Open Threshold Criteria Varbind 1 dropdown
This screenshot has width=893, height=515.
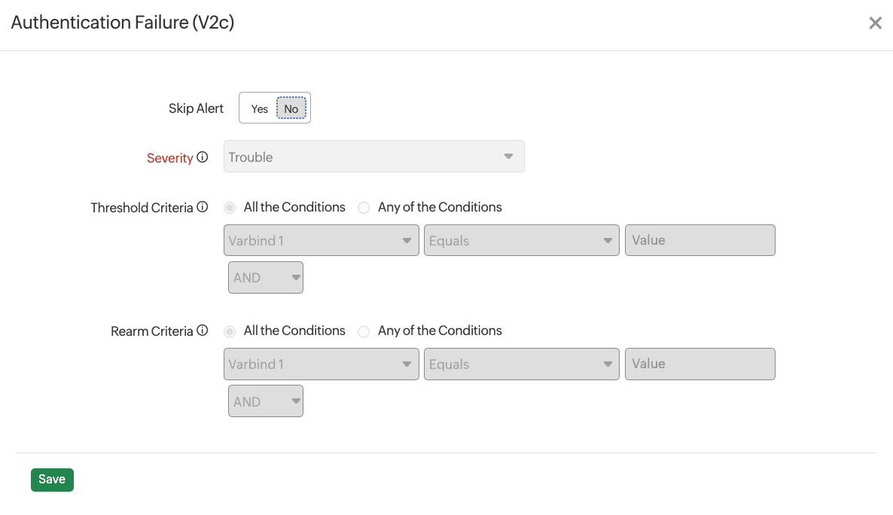321,241
